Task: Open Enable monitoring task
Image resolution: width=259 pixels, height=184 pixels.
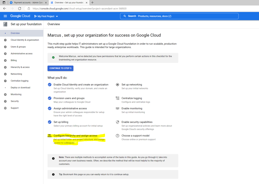Action: [x=132, y=108]
